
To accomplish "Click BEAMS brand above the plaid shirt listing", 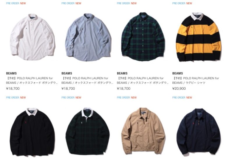I will pos(122,73).
